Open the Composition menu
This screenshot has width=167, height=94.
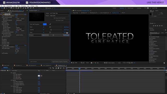pyautogui.click(x=9, y=6)
